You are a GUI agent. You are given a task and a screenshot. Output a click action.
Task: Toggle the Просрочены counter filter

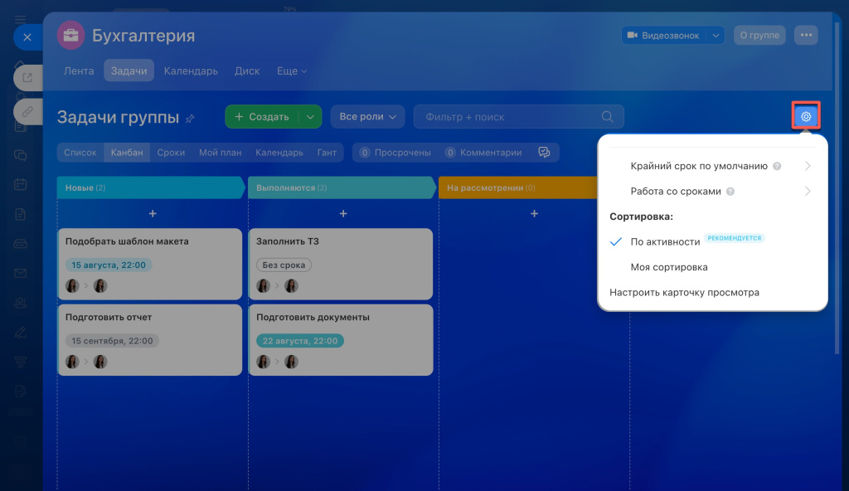point(395,153)
